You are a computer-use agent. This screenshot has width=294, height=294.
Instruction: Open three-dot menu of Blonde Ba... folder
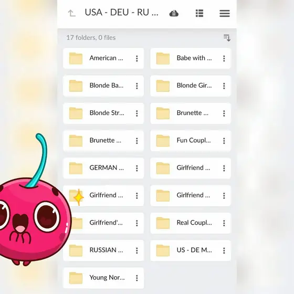tap(137, 86)
